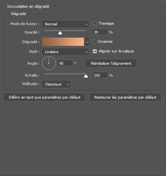Click the Opacité value field showing 39
Screen dimensions: 166x176
point(100,32)
